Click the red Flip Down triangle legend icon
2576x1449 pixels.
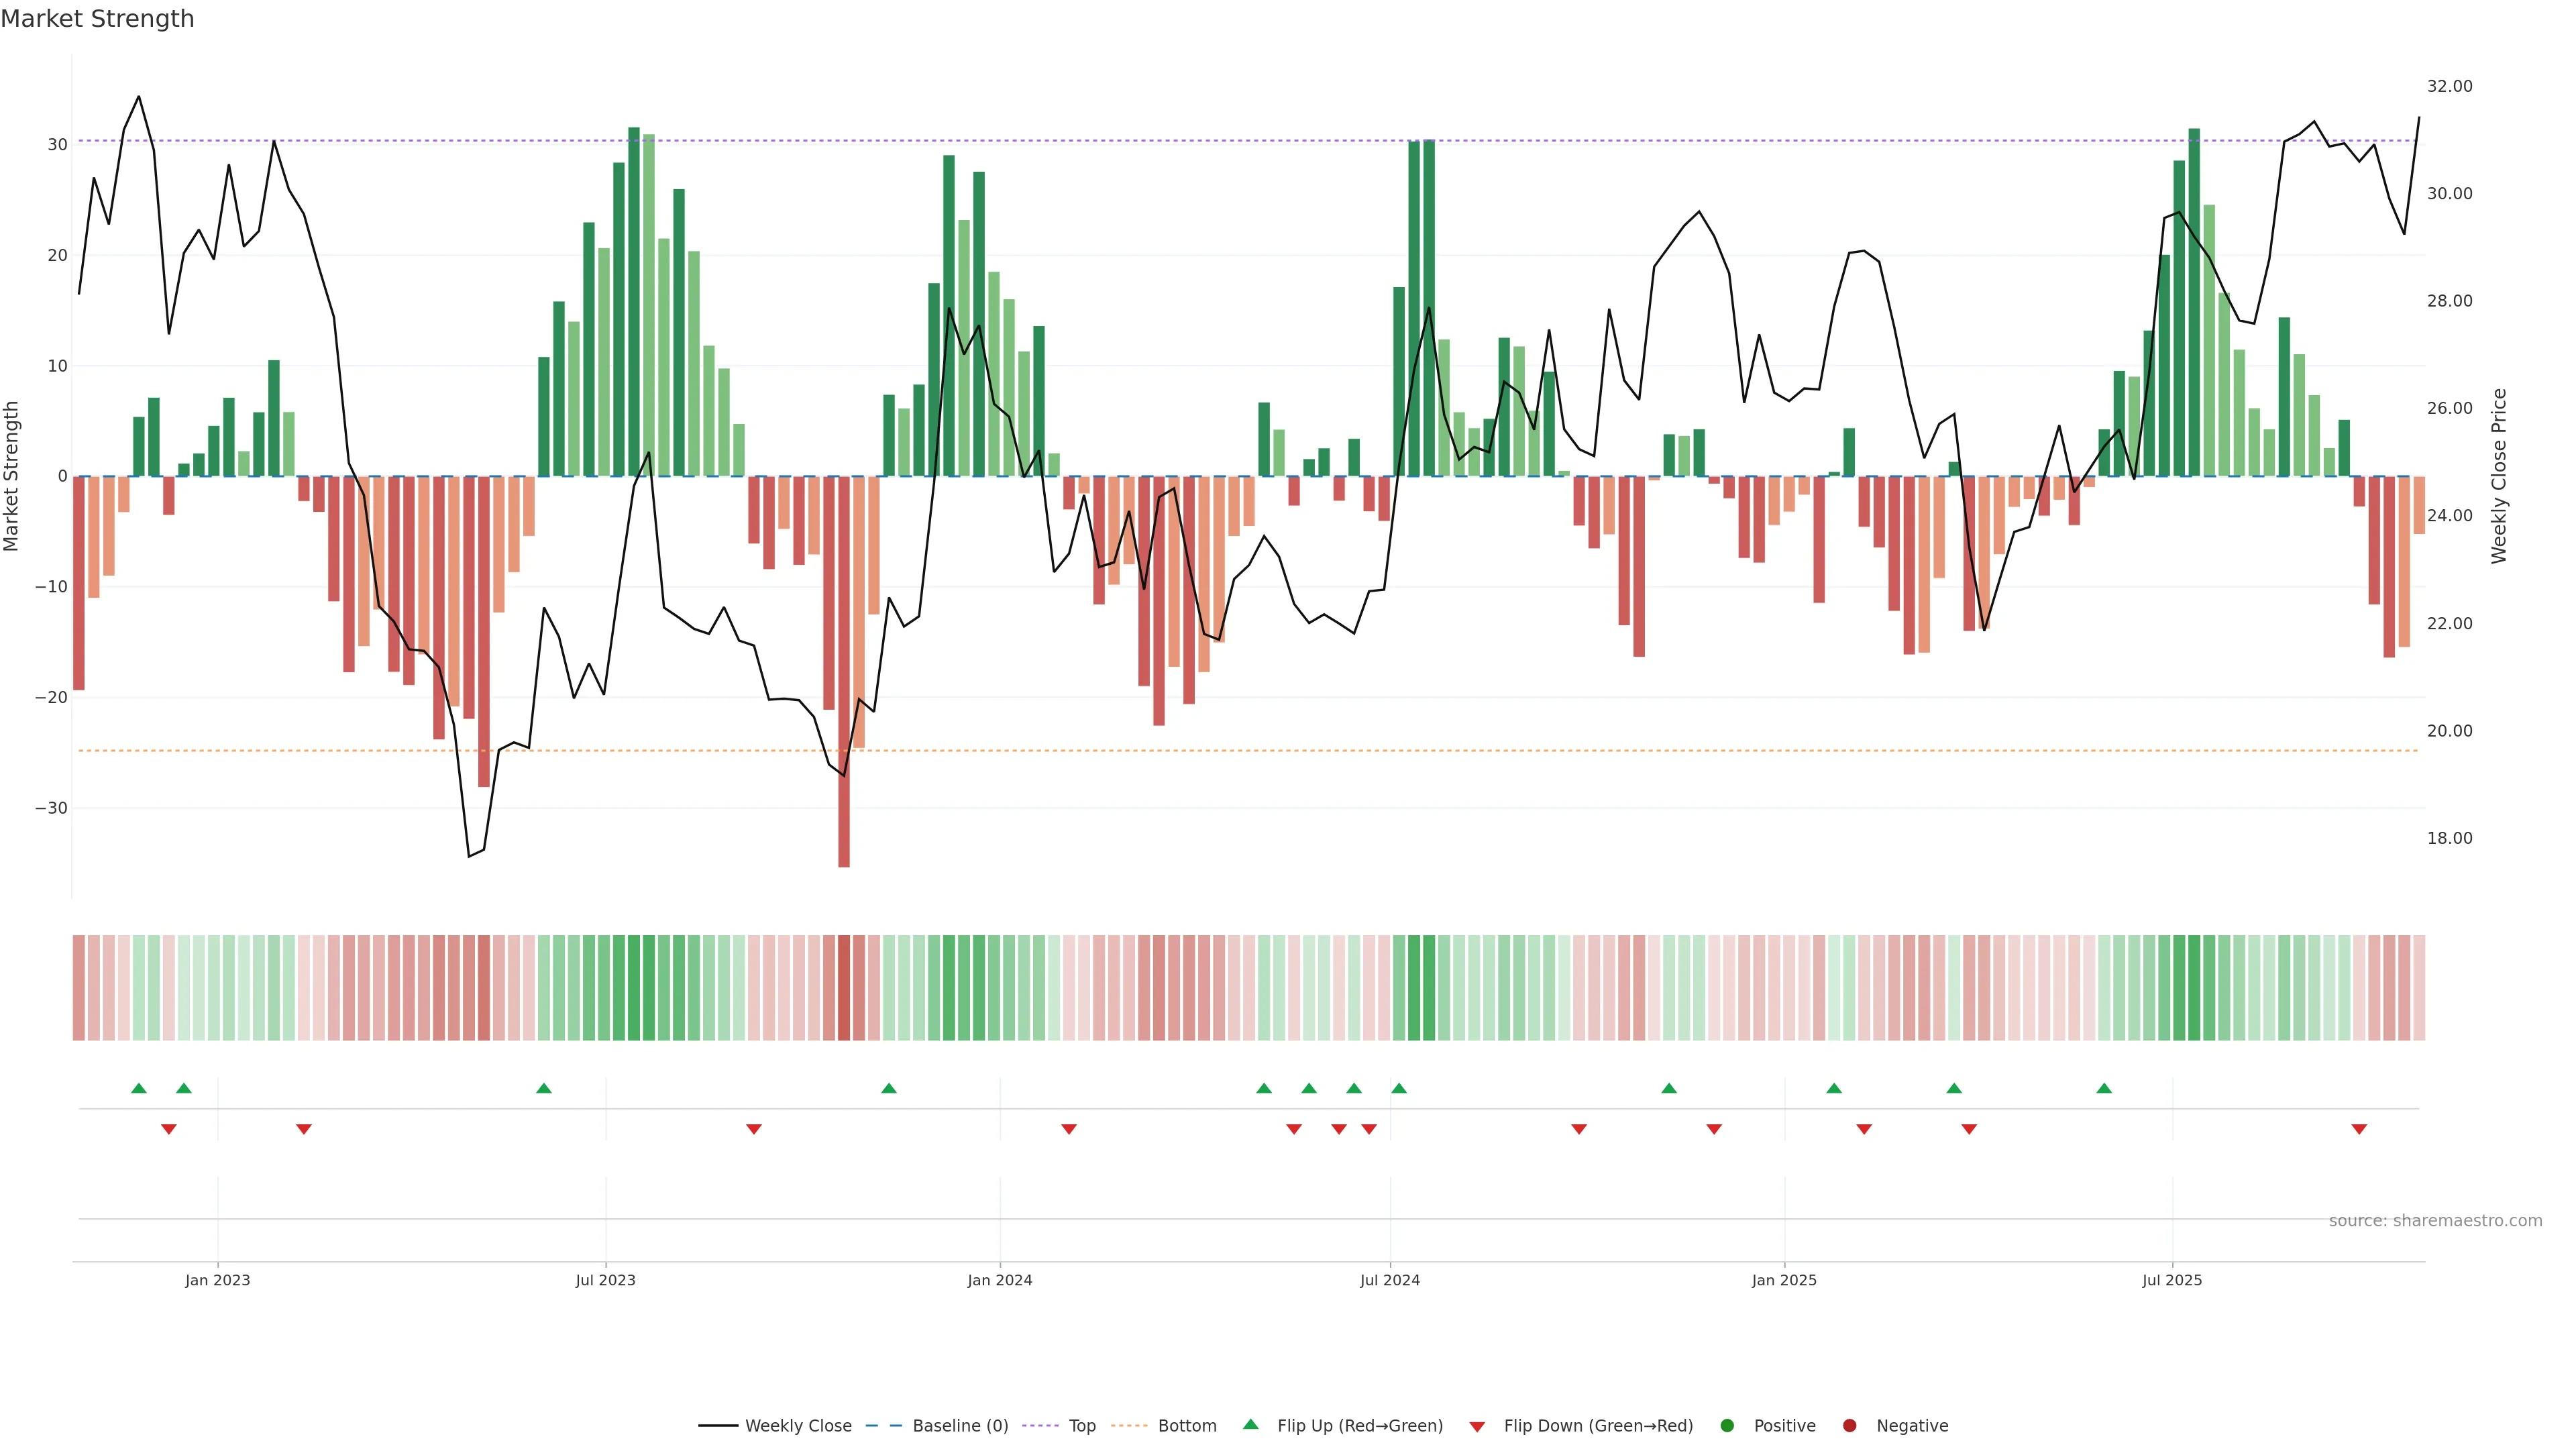pos(1477,1427)
